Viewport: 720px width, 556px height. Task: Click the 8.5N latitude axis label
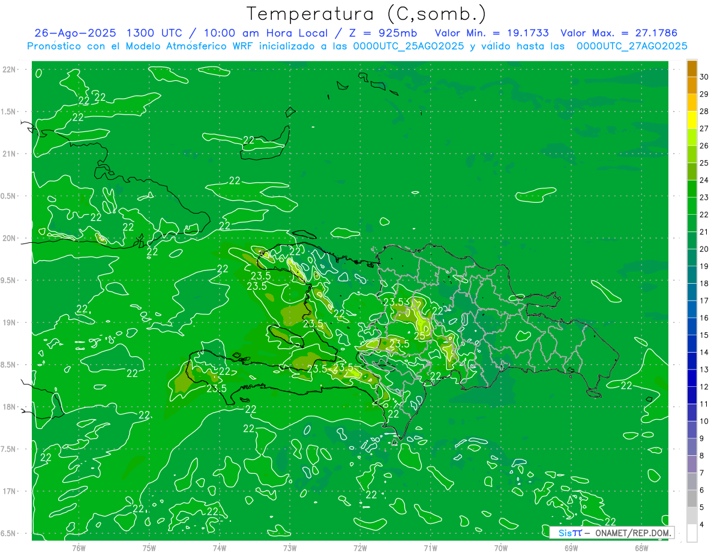click(x=9, y=365)
